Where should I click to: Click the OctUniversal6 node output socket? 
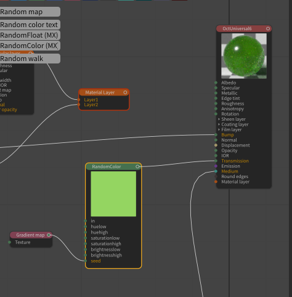[268, 28]
